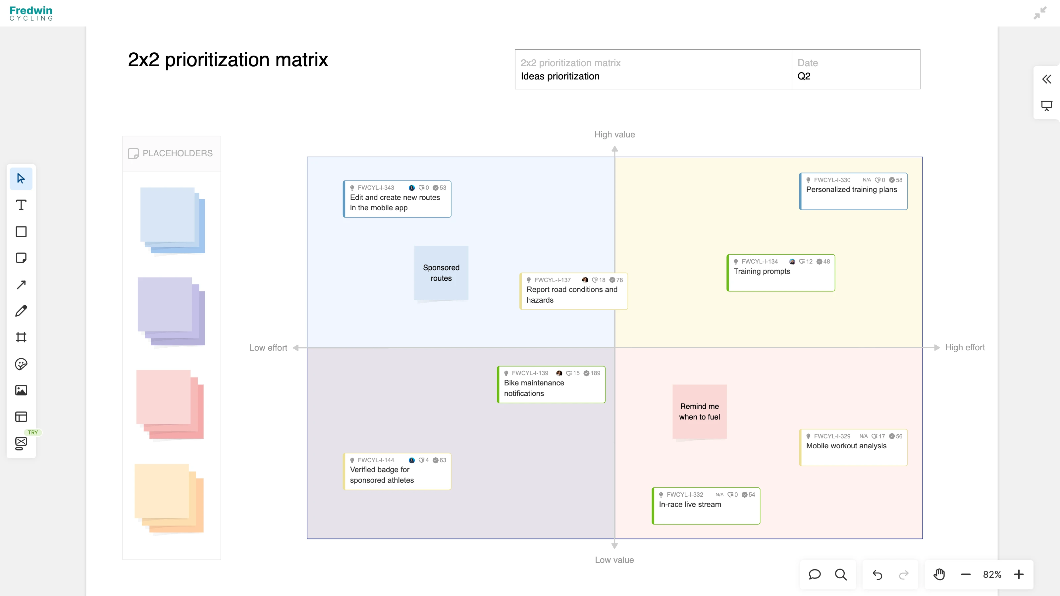Open the Fredwin Cycling home logo
Screen dimensions: 1060x596
tap(31, 13)
